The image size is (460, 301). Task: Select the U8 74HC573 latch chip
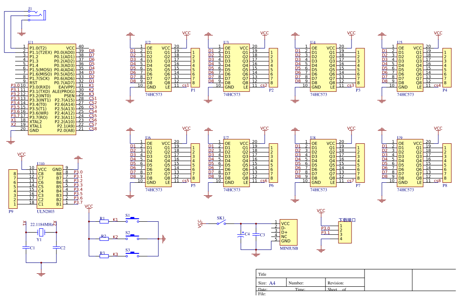[x=323, y=163]
